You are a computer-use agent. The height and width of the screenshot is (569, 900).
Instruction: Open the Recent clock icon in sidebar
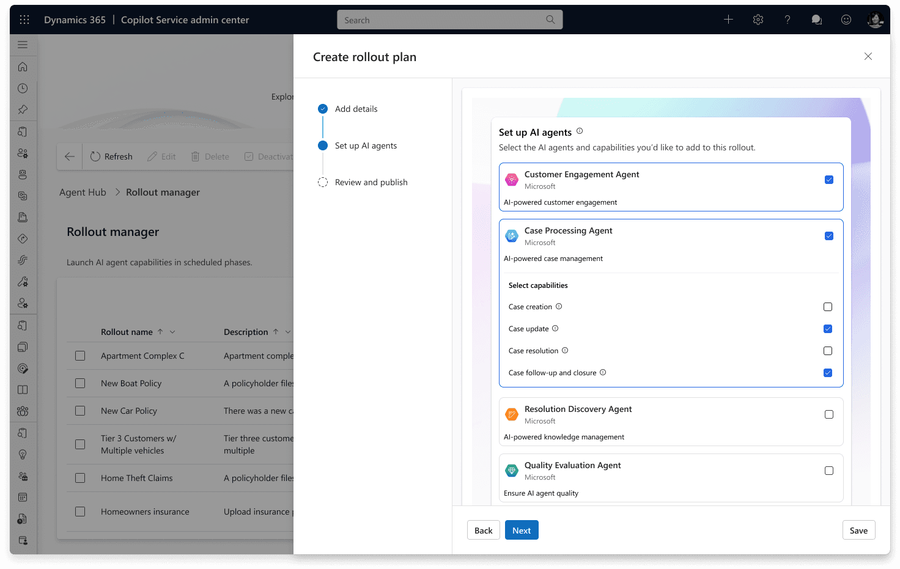23,88
